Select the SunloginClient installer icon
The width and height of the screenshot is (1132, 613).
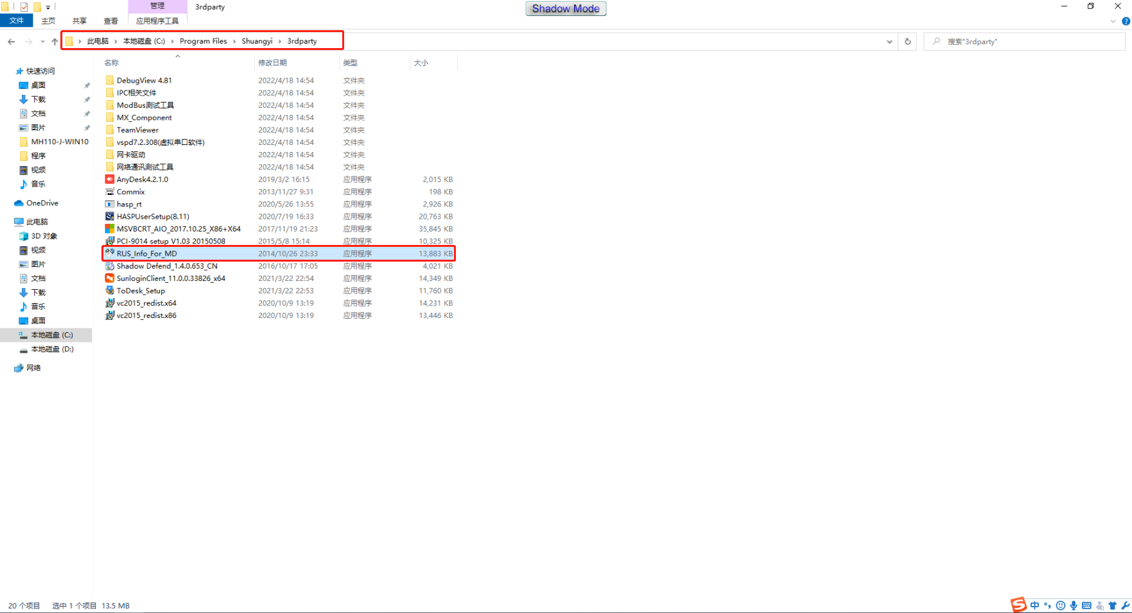(x=110, y=278)
